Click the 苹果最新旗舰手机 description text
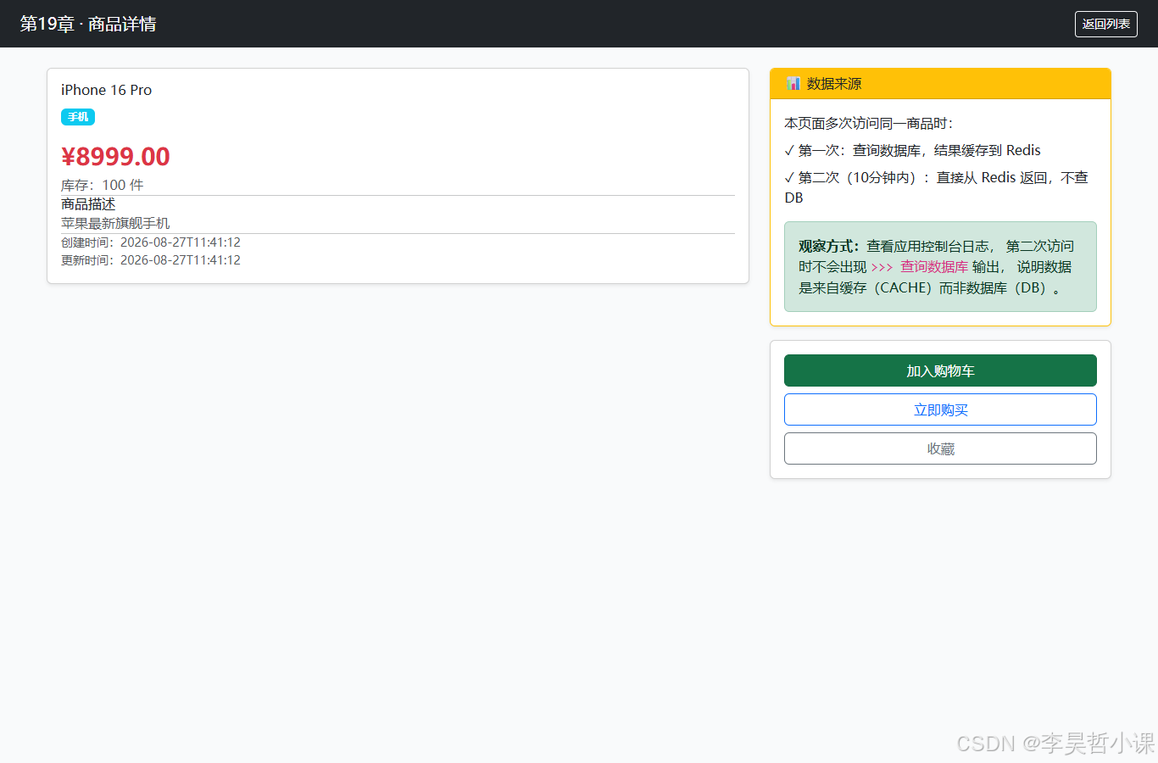 (115, 223)
